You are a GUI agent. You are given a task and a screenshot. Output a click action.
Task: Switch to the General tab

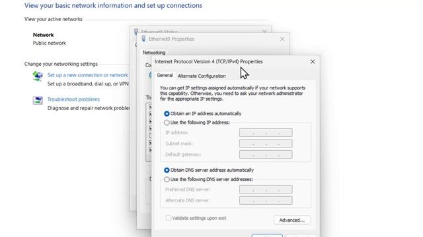[165, 75]
